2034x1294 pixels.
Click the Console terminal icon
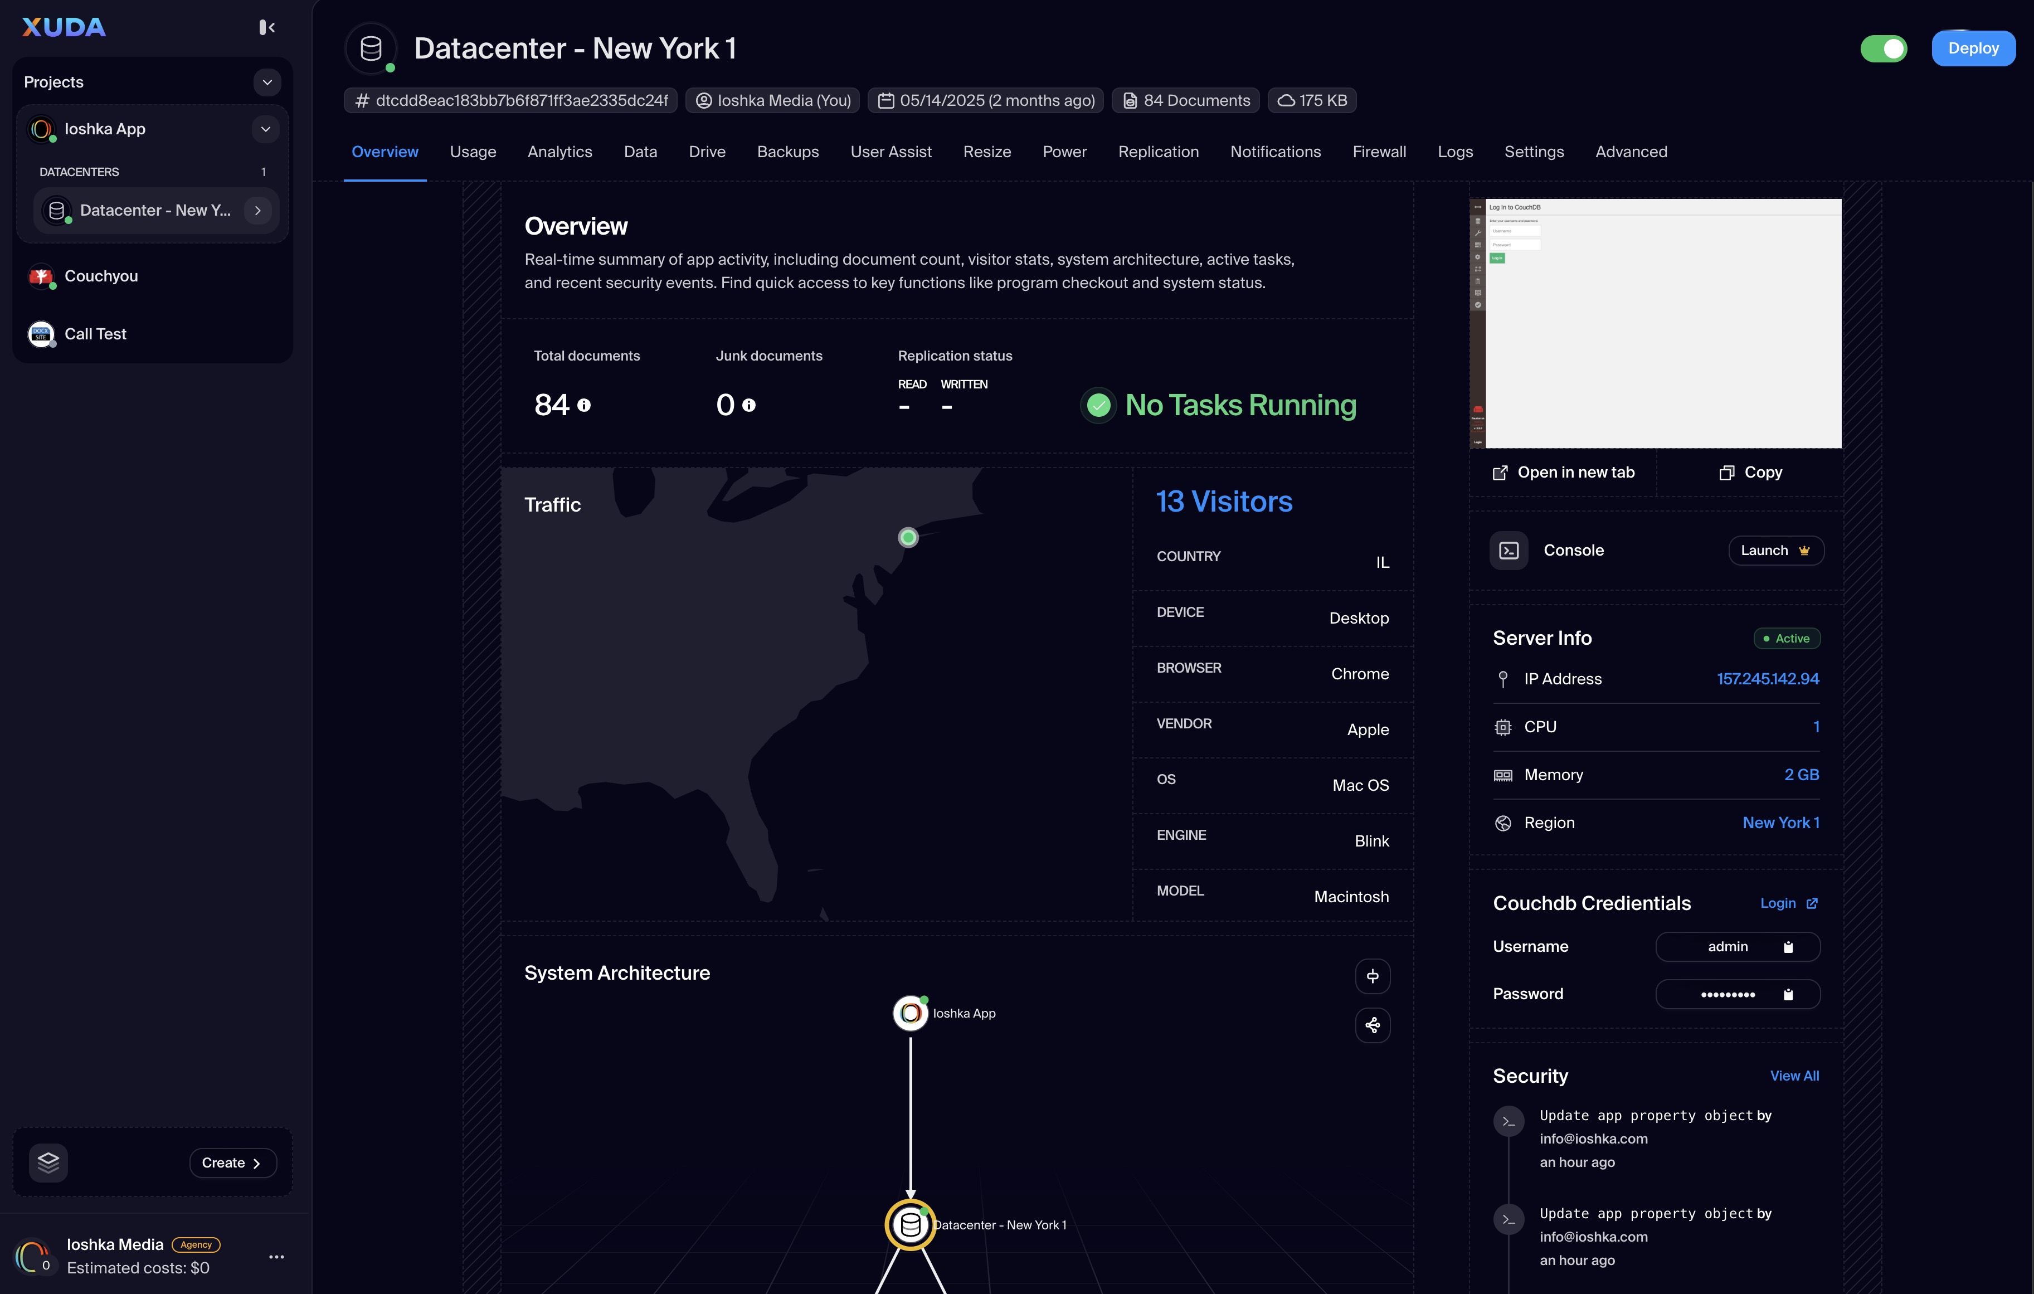click(1509, 551)
